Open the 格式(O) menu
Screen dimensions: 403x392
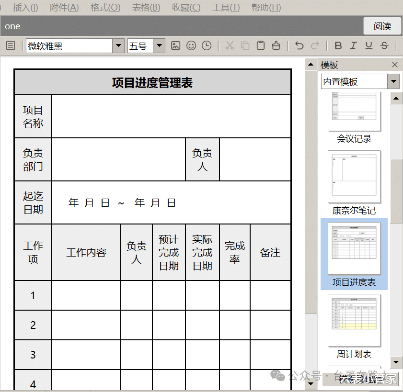click(105, 8)
